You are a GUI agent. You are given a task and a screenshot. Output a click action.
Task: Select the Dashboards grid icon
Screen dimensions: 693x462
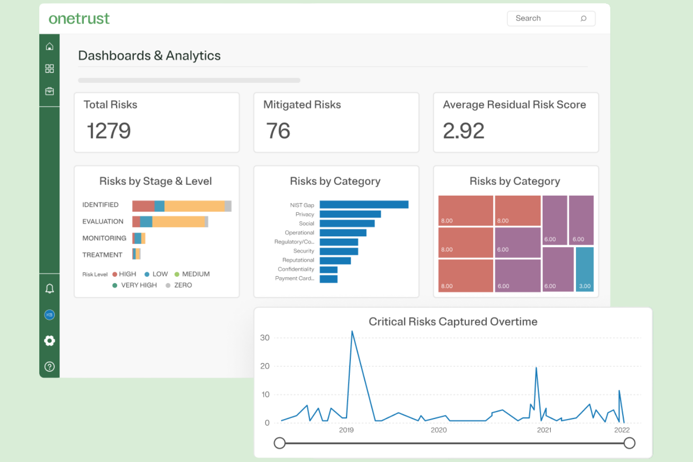(x=50, y=68)
